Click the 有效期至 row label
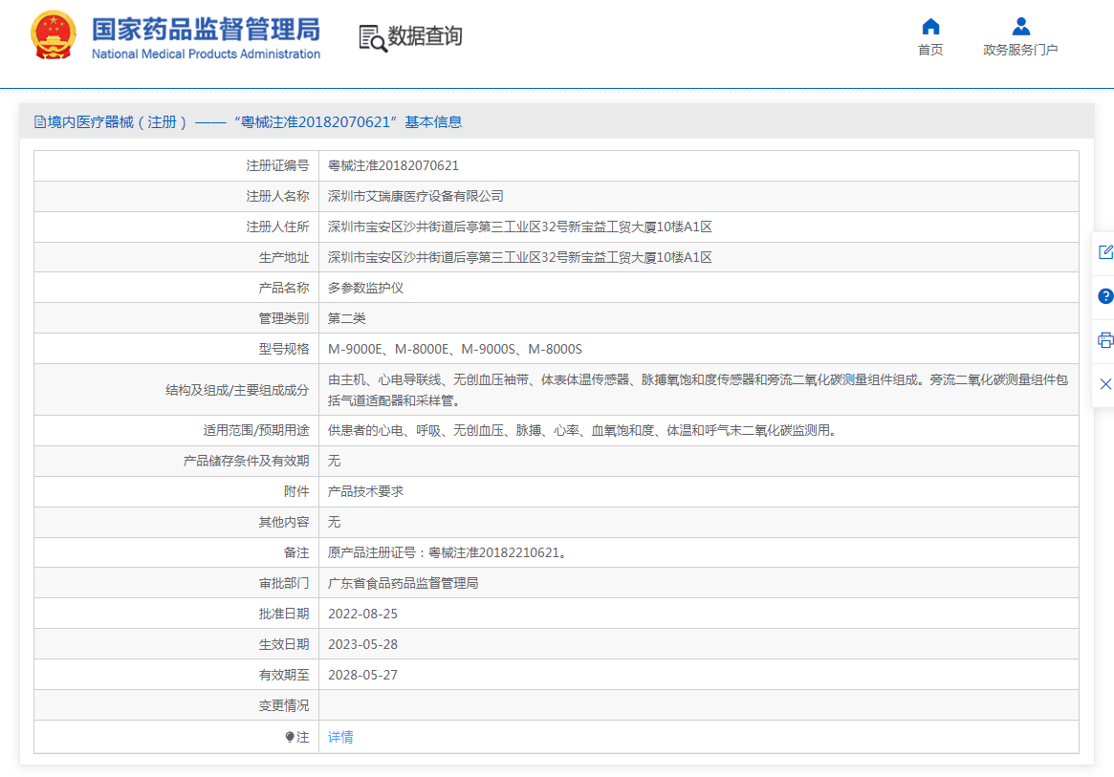Image resolution: width=1114 pixels, height=777 pixels. pyautogui.click(x=283, y=675)
